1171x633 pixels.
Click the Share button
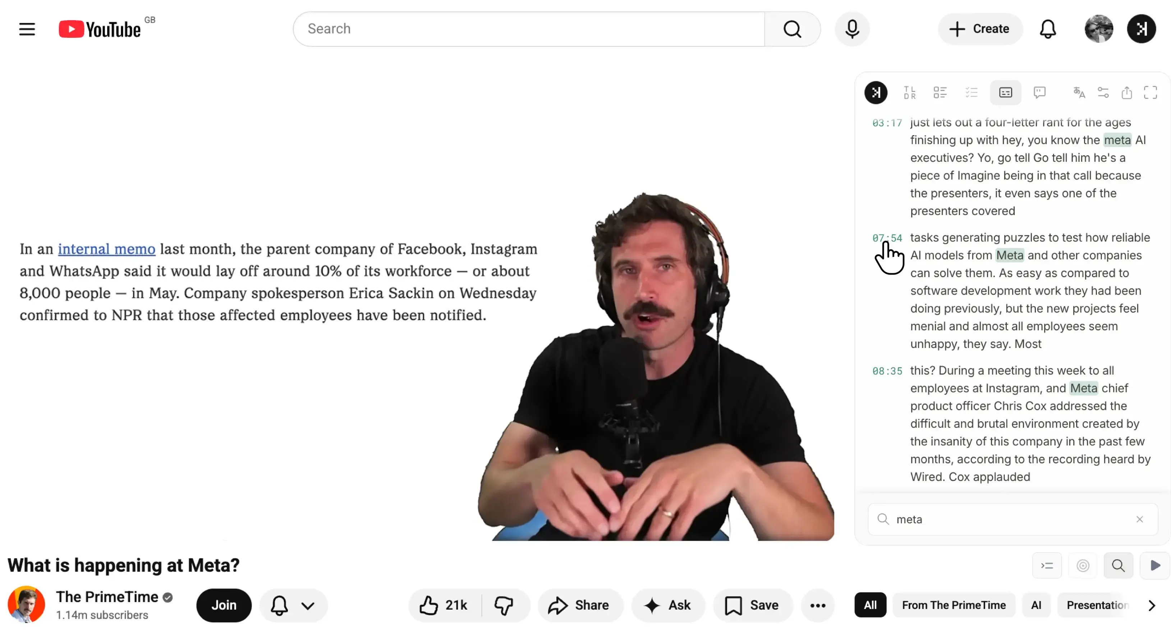[x=580, y=605]
